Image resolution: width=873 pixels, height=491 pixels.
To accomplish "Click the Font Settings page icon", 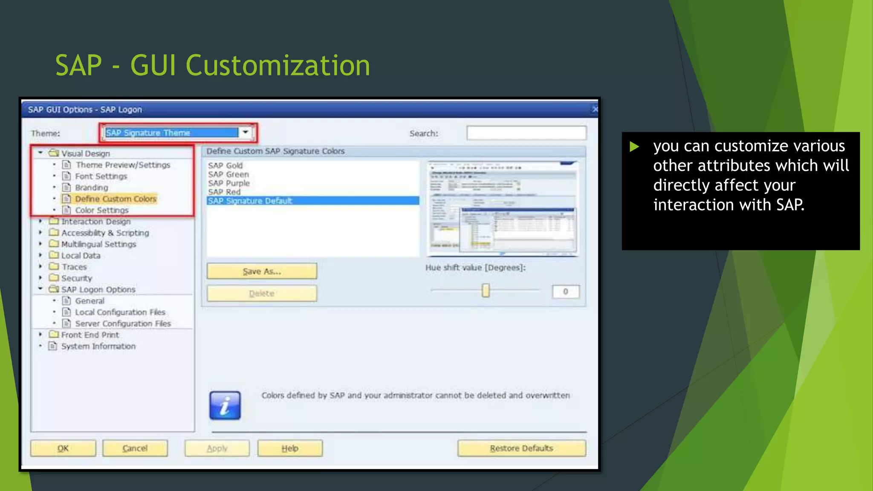I will [x=66, y=176].
